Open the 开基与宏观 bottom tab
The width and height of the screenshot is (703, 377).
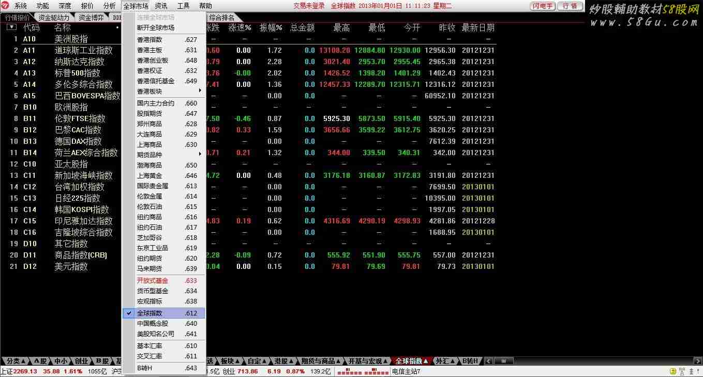click(x=368, y=361)
